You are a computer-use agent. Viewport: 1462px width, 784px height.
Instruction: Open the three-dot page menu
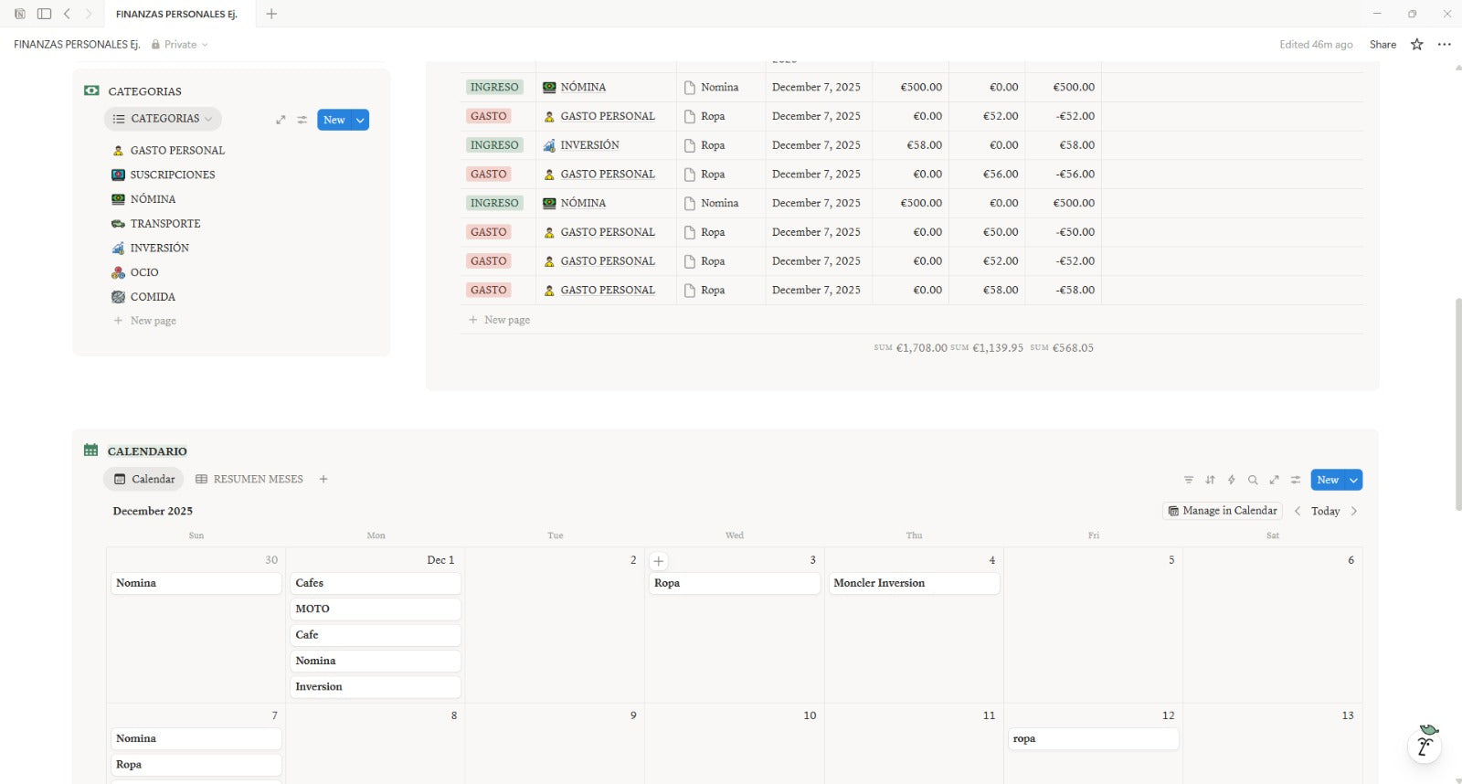click(x=1445, y=44)
